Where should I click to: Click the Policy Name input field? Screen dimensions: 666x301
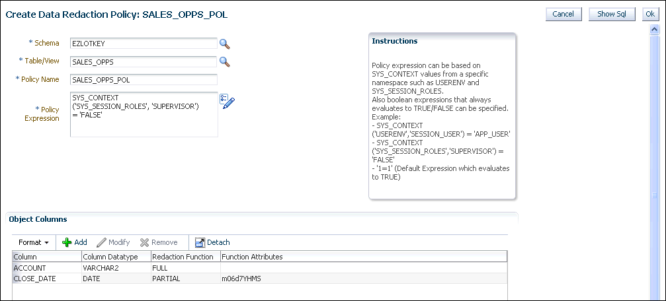click(144, 79)
